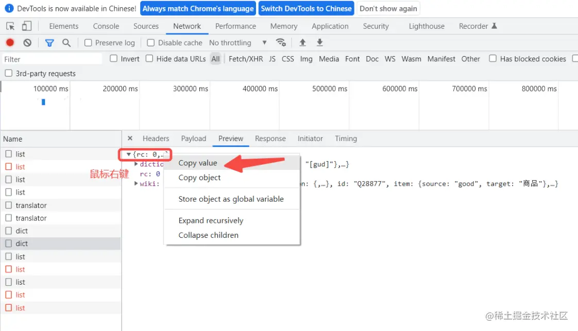Open the Headers tab of the request
Image resolution: width=578 pixels, height=331 pixels.
coord(156,138)
